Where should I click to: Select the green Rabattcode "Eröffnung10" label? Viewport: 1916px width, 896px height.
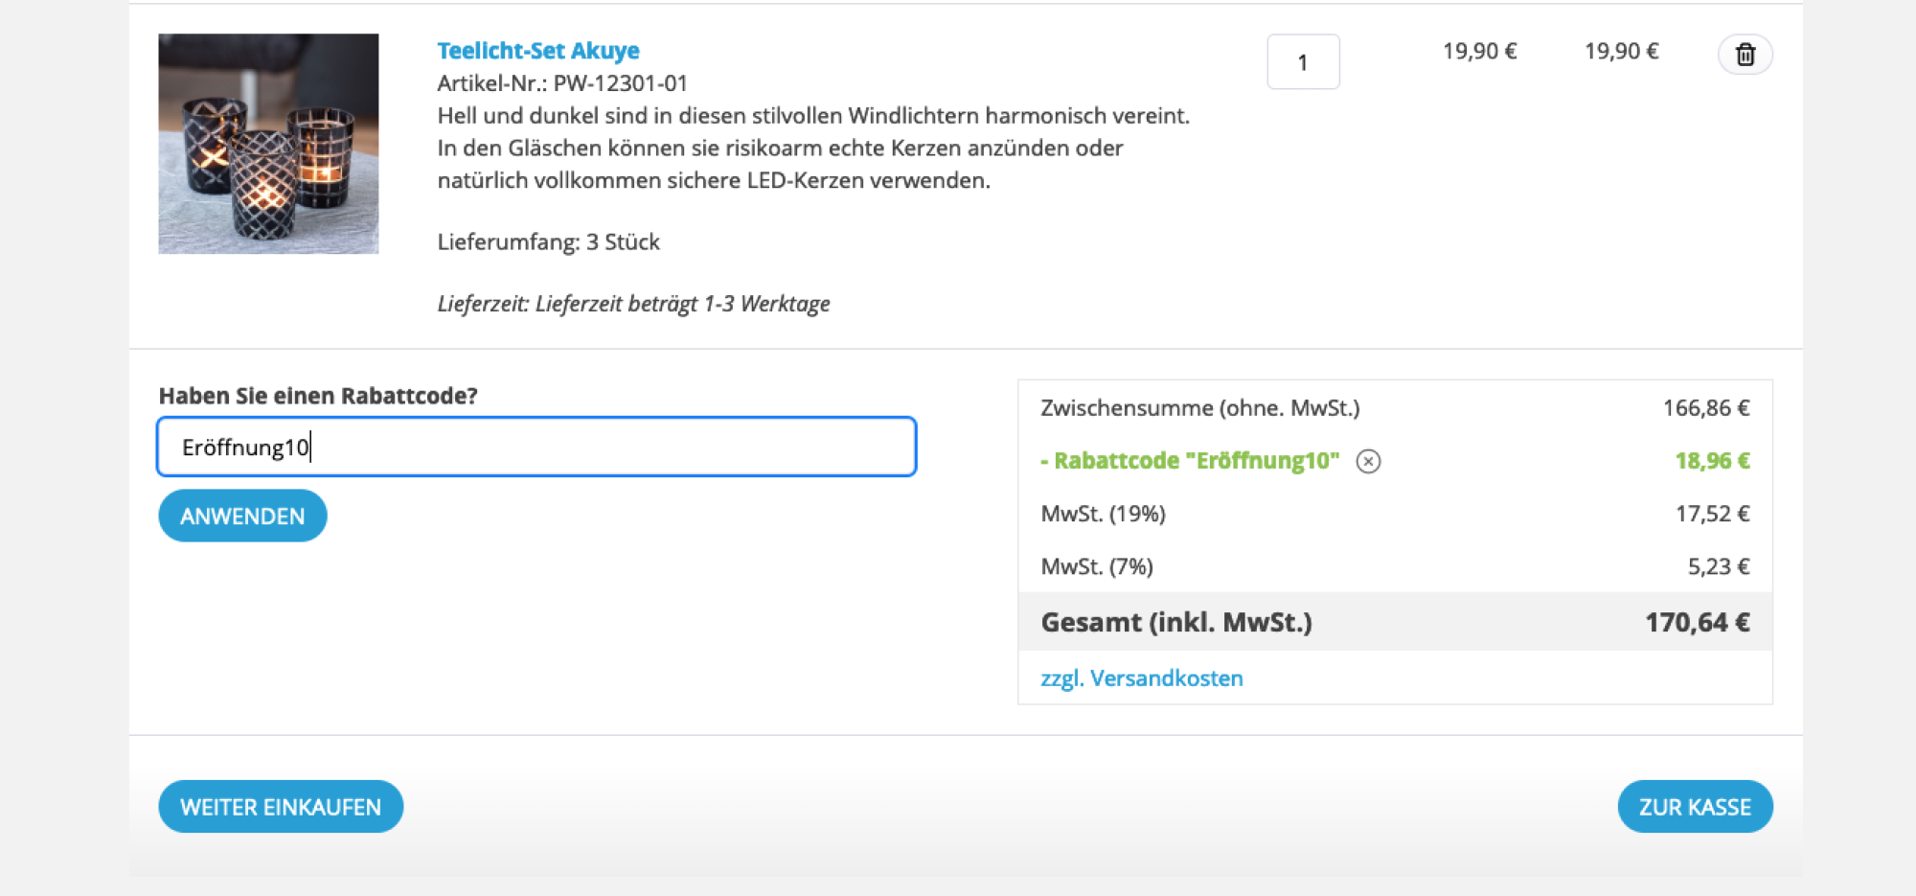(x=1191, y=461)
